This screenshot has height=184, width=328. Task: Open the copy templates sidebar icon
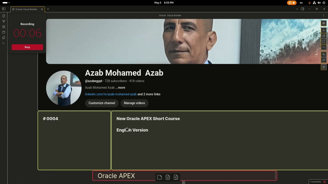tap(4, 38)
